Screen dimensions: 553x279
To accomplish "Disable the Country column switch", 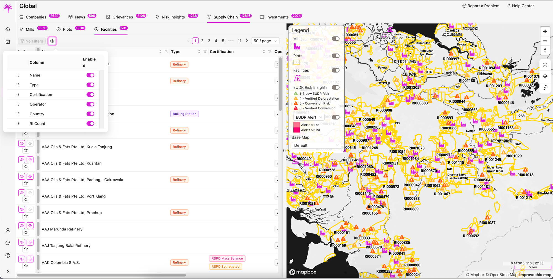I will click(90, 114).
